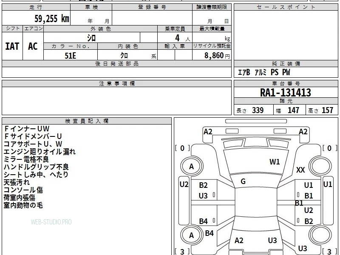Click the length value 339
Screen dimensions: 340x255
[258, 110]
